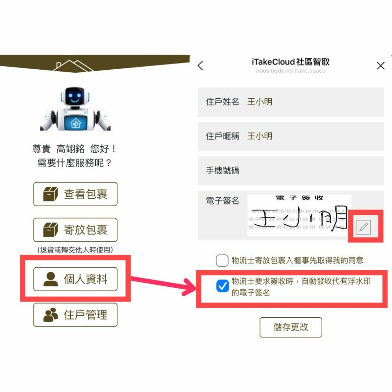Click the person icon beside 個人資料

pos(51,279)
